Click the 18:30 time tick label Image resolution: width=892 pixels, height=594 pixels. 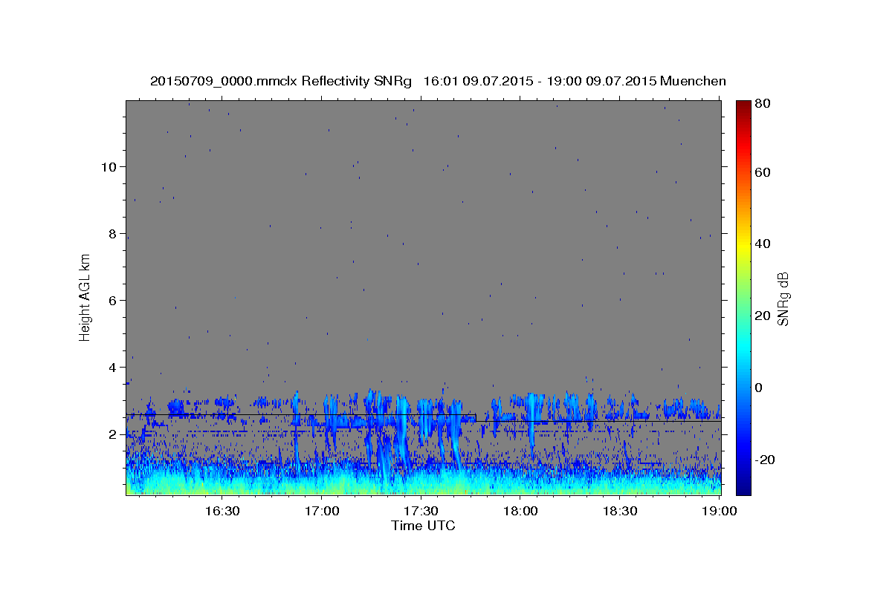619,512
